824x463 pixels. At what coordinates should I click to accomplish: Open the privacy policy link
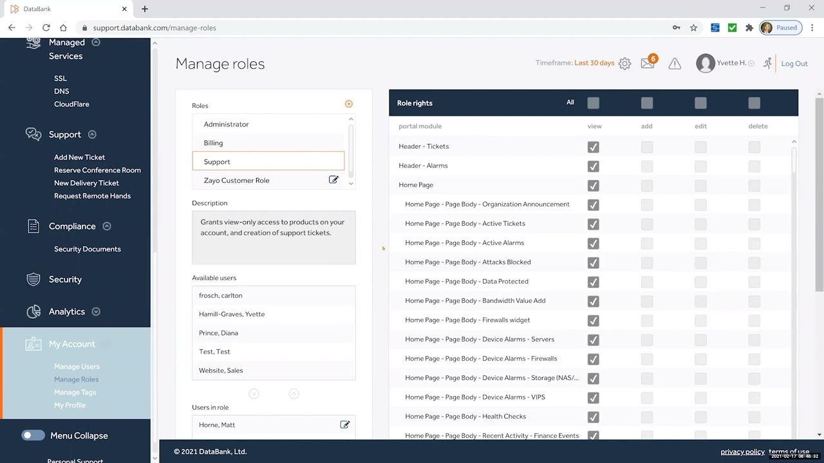point(742,451)
